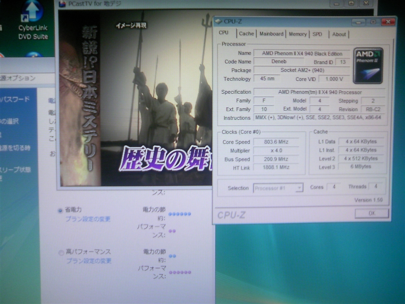Click the Brand ID value '13'
The width and height of the screenshot is (405, 304).
[343, 62]
